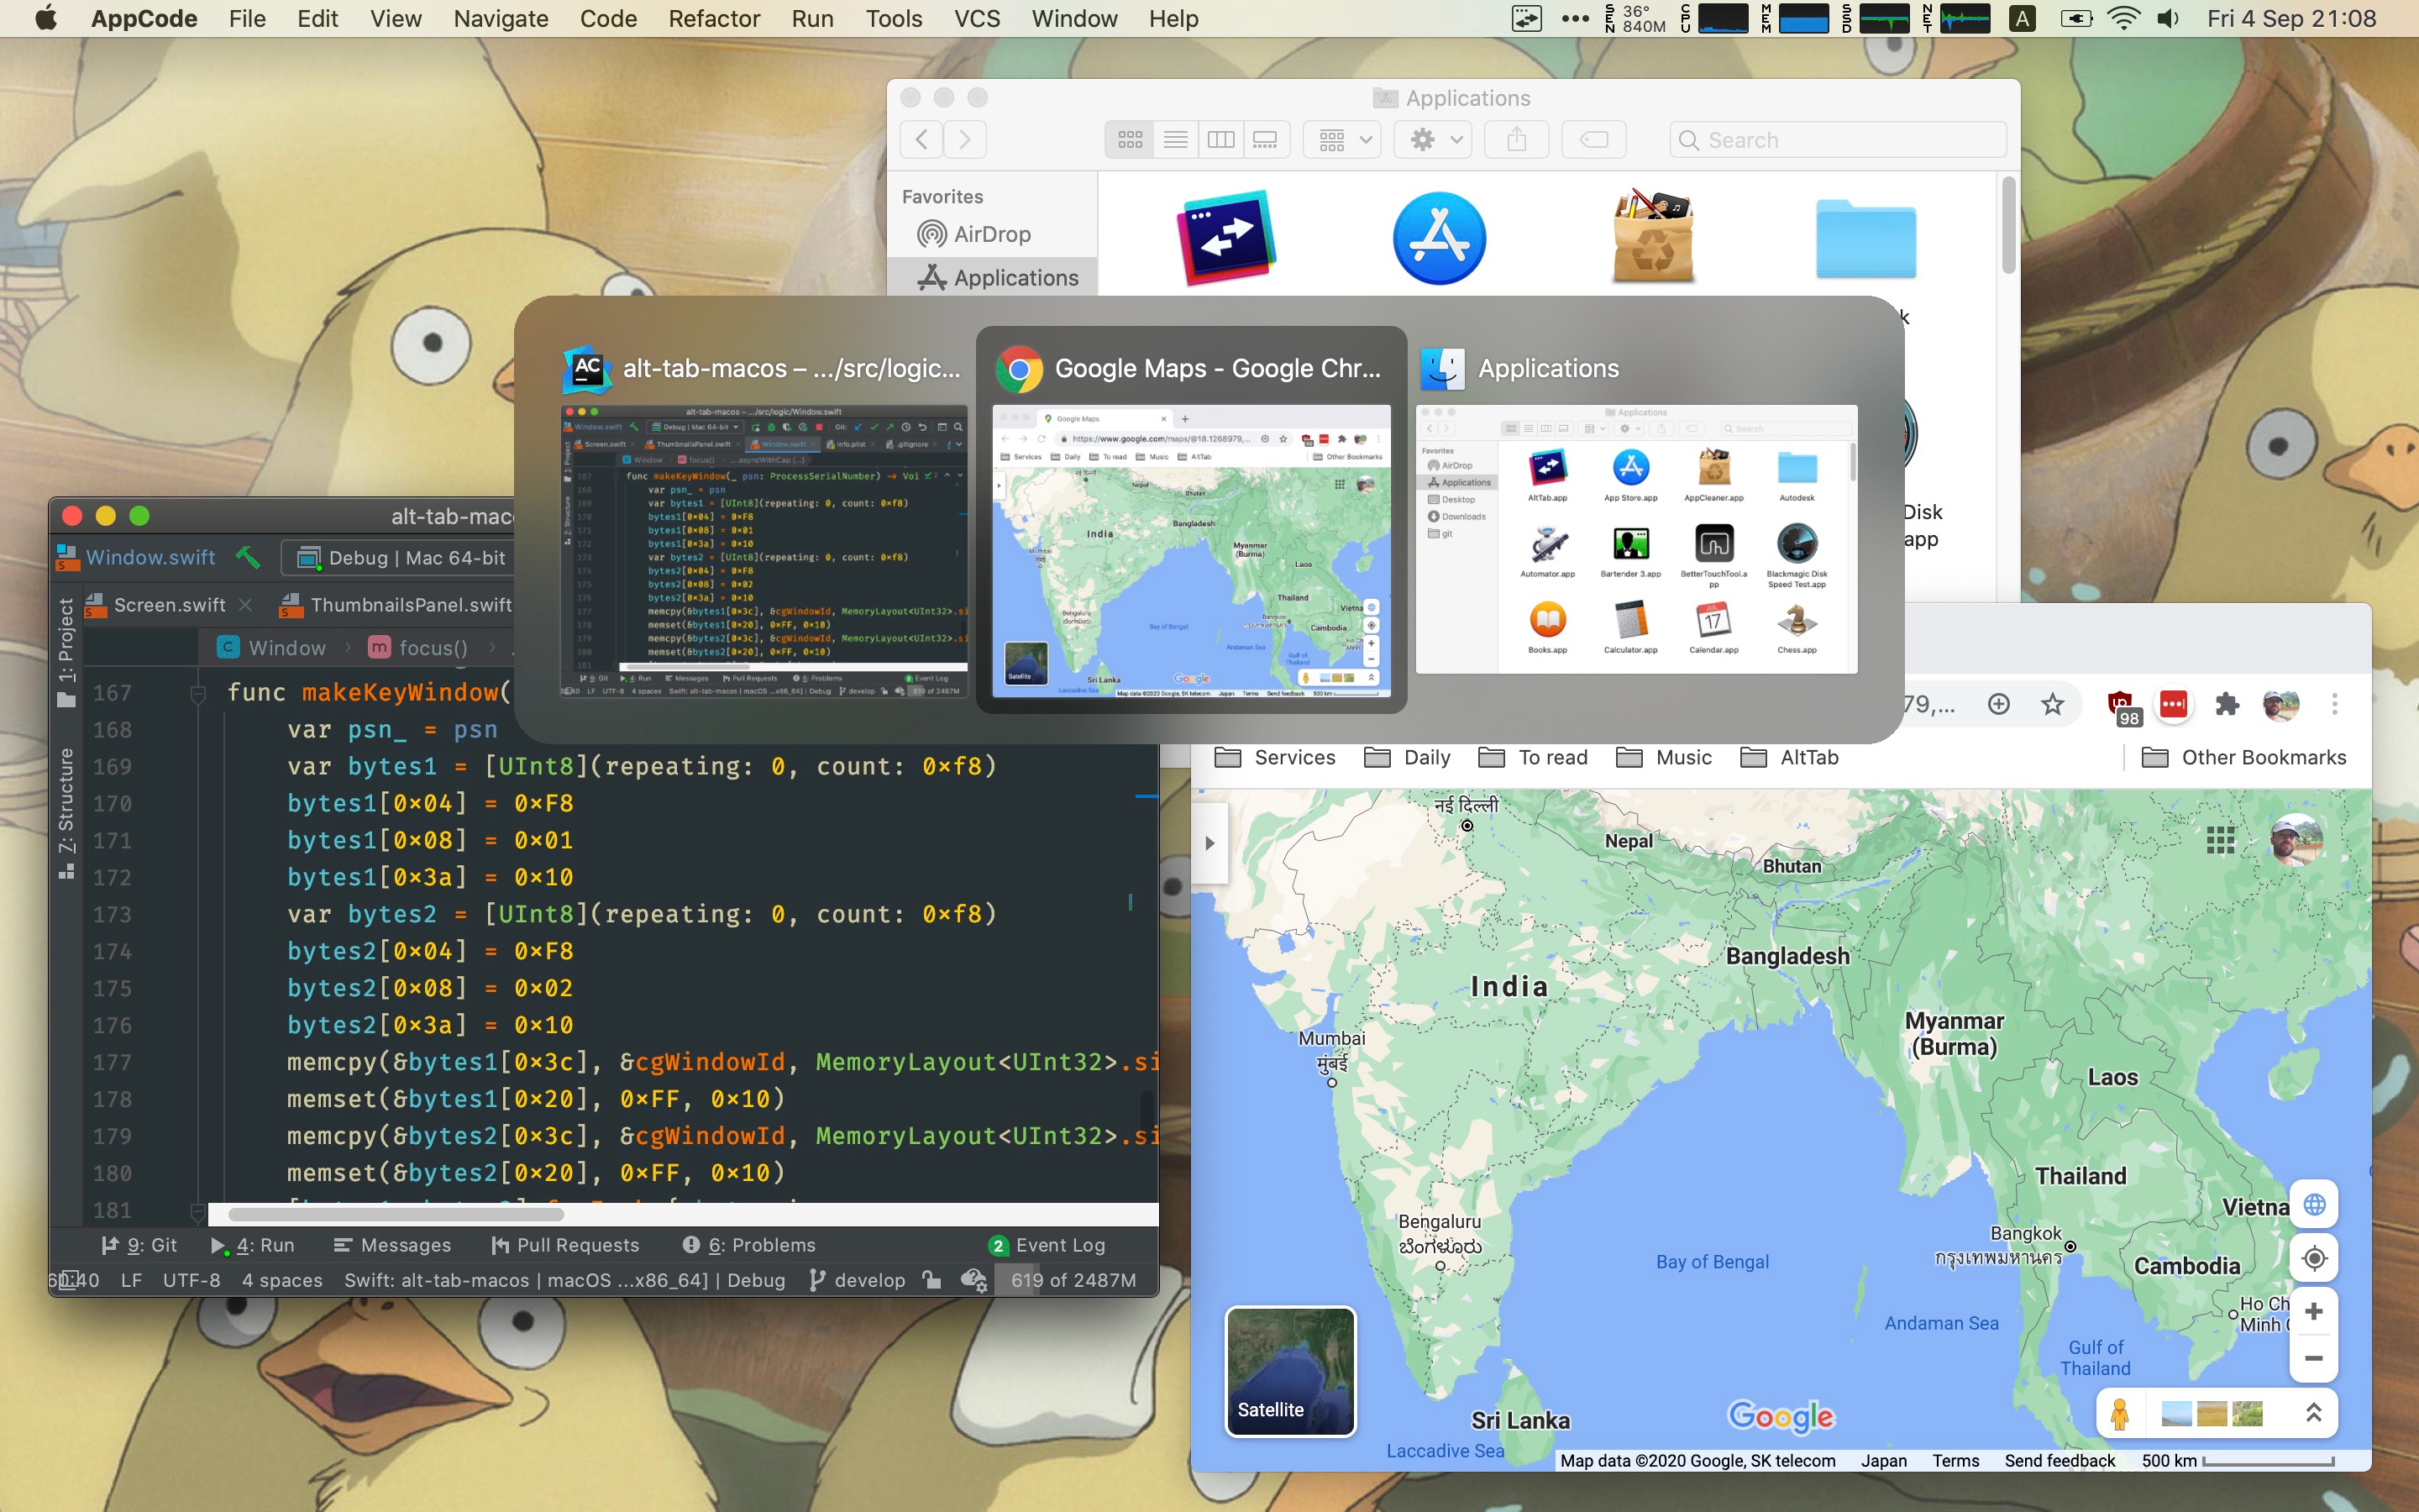The image size is (2419, 1512).
Task: Click the UTF-8 encoding status bar item
Action: click(192, 1280)
